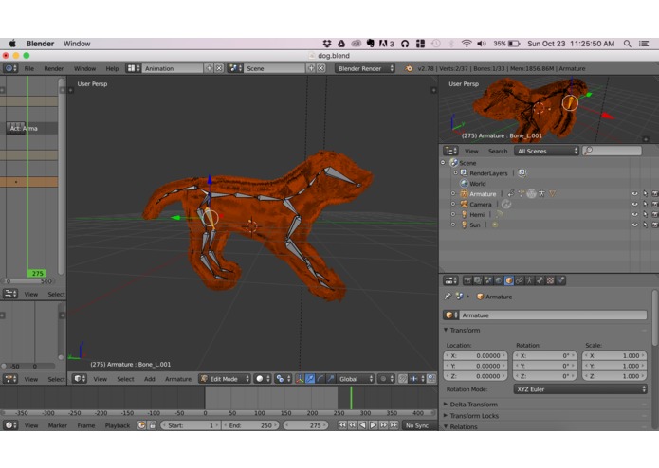Toggle Camera visibility eye icon
Screen dimensions: 659x468
(634, 204)
